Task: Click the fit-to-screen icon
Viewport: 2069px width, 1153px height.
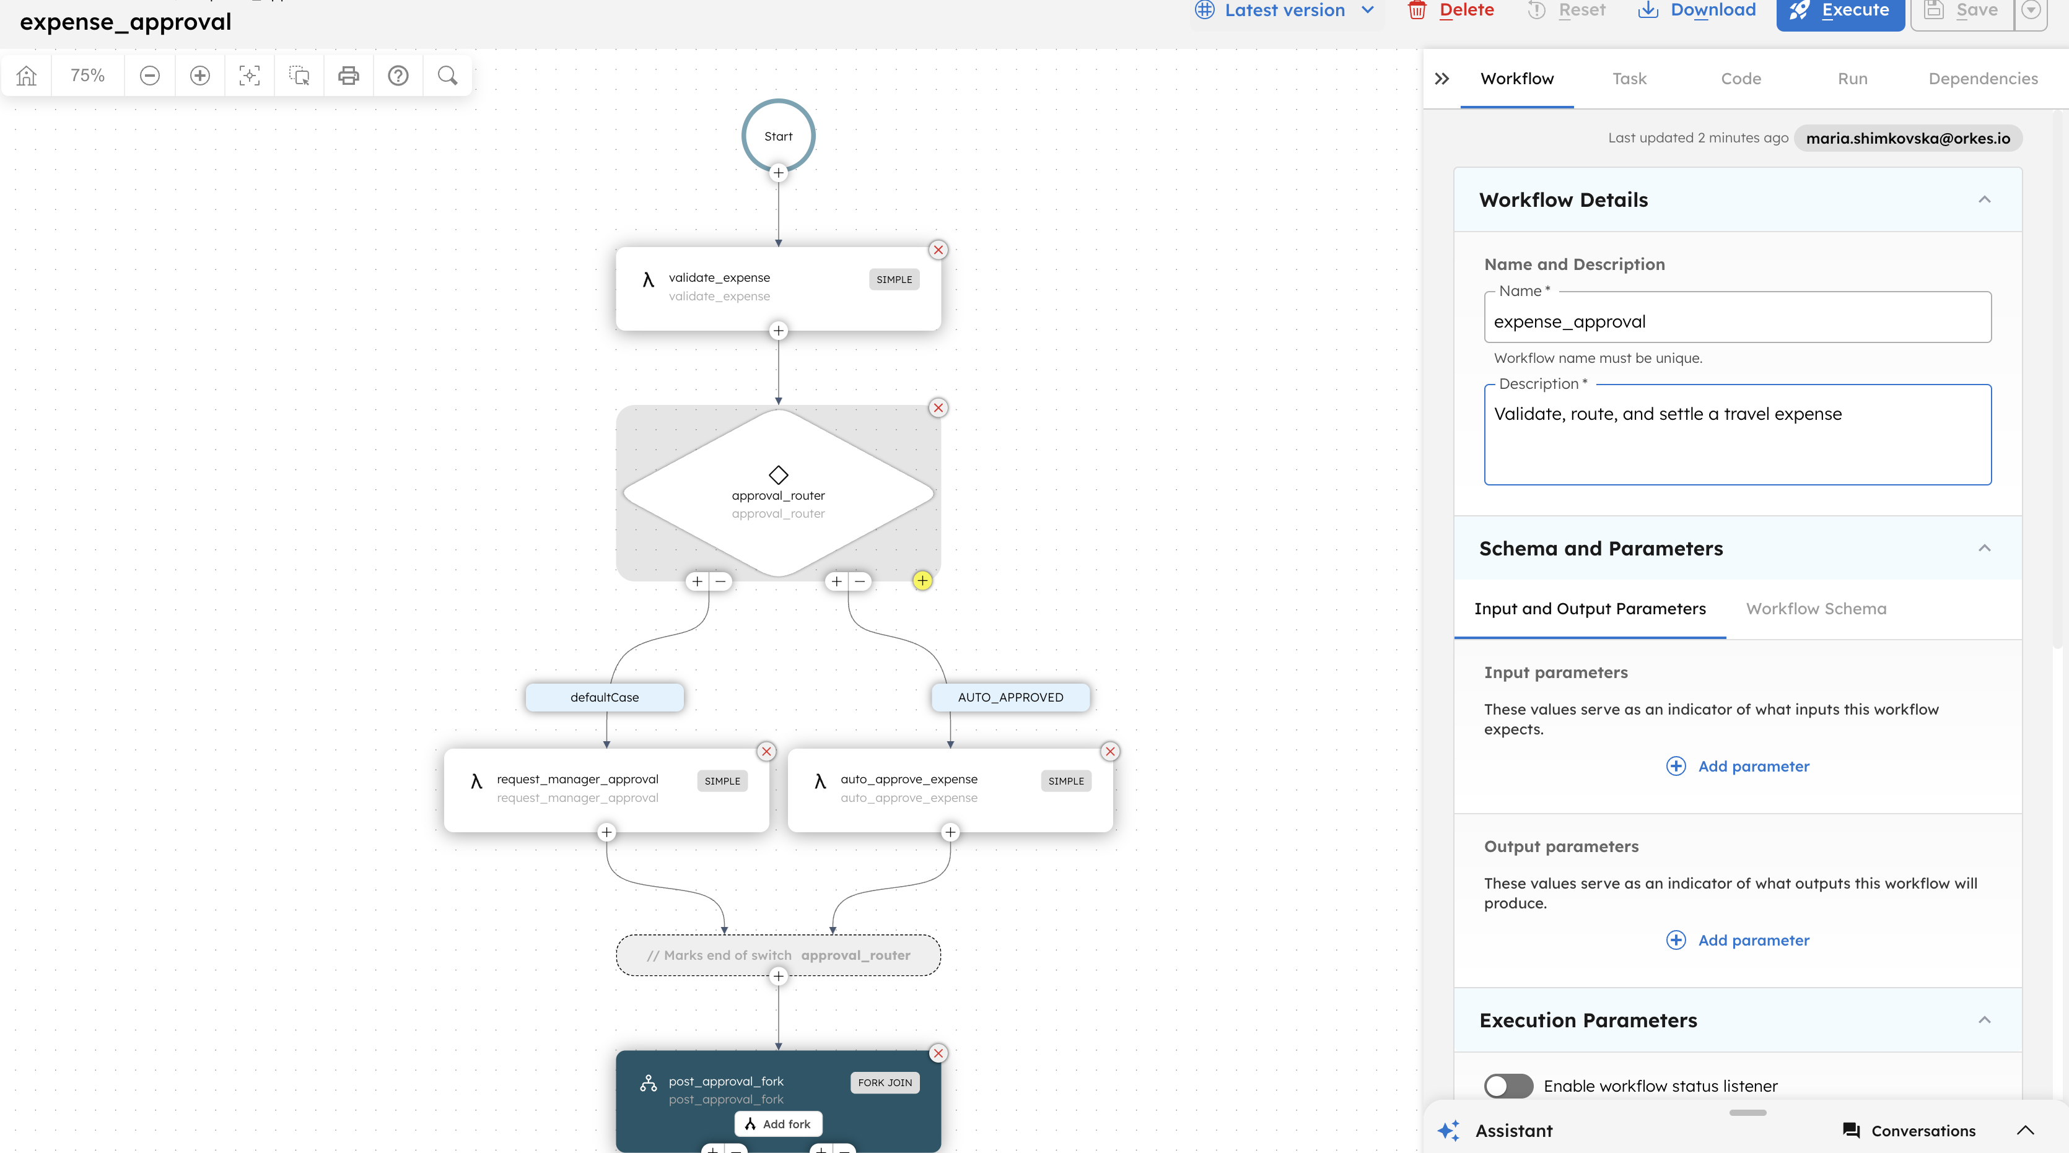Action: pyautogui.click(x=250, y=76)
